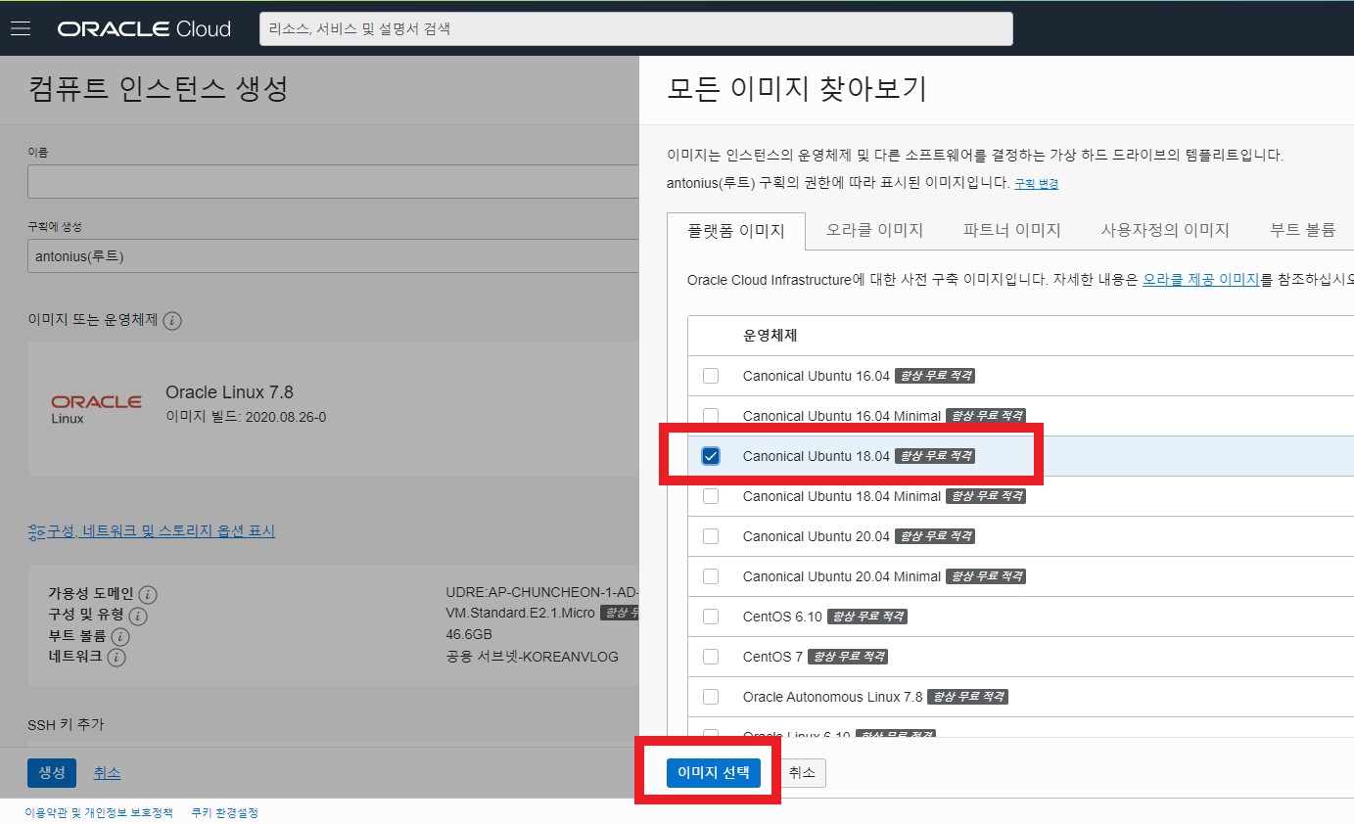Check the Canonical Ubuntu 16.04 checkbox
Image resolution: width=1354 pixels, height=824 pixels.
pos(711,376)
